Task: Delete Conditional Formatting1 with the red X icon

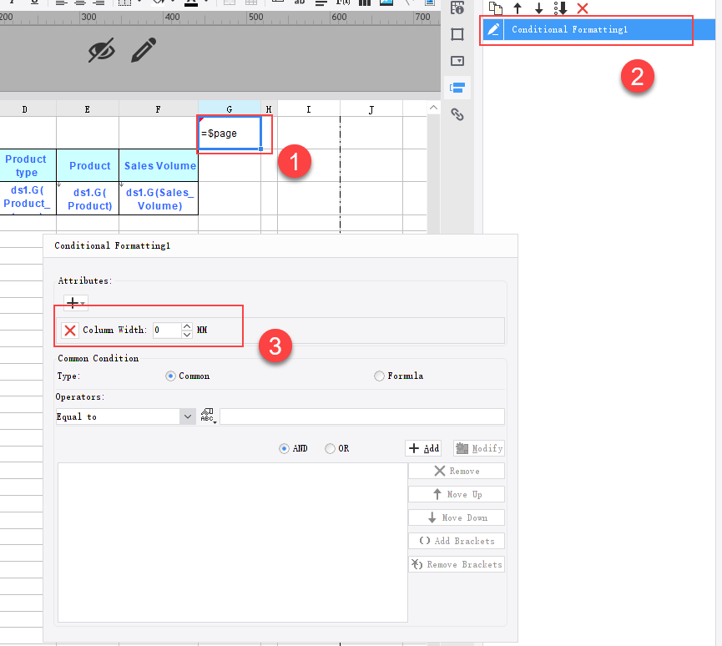Action: click(582, 8)
